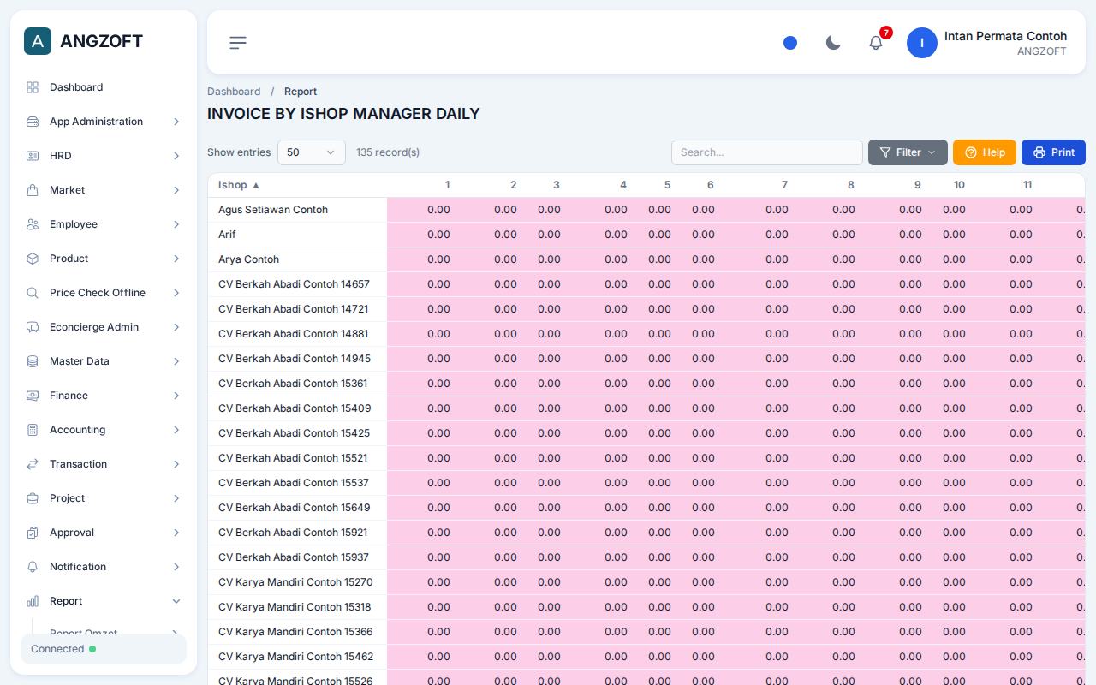Click the Notification bell icon in sidebar
Screen dimensions: 1096x685
pos(33,567)
